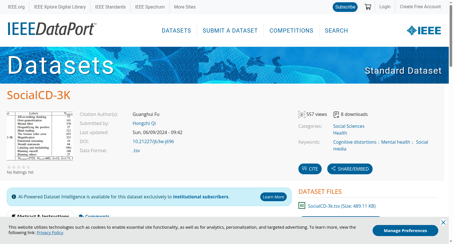Click the .tsv data format link
The image size is (453, 244).
point(136,150)
